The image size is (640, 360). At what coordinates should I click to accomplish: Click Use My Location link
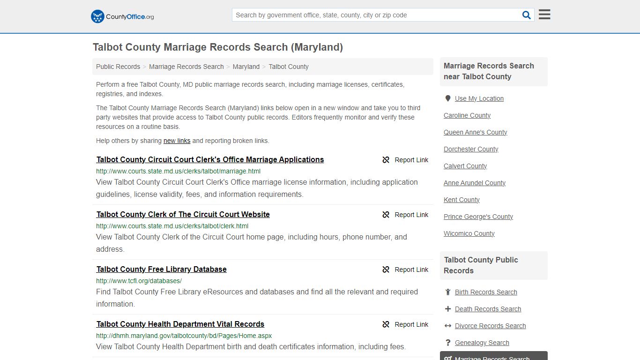(479, 98)
